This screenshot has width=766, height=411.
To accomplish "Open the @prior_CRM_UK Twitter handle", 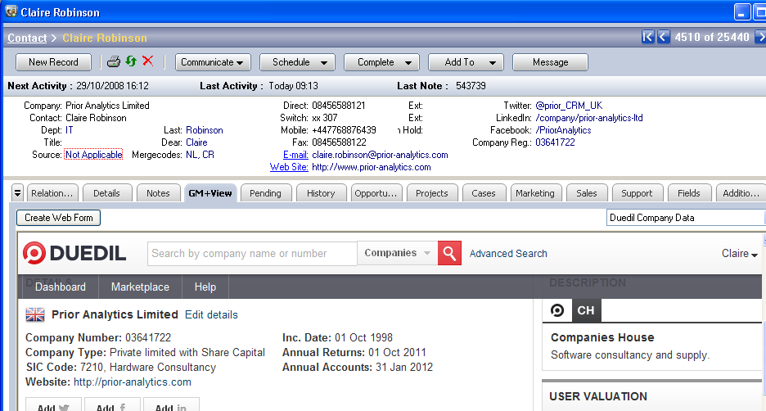I will (x=569, y=106).
